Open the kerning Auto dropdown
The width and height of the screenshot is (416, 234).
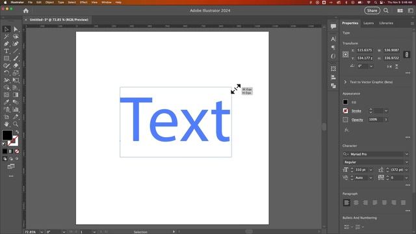371,177
